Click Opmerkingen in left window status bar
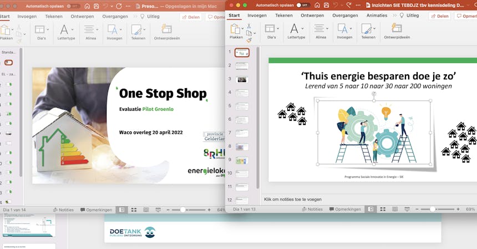Image resolution: width=477 pixels, height=249 pixels. coord(97,210)
